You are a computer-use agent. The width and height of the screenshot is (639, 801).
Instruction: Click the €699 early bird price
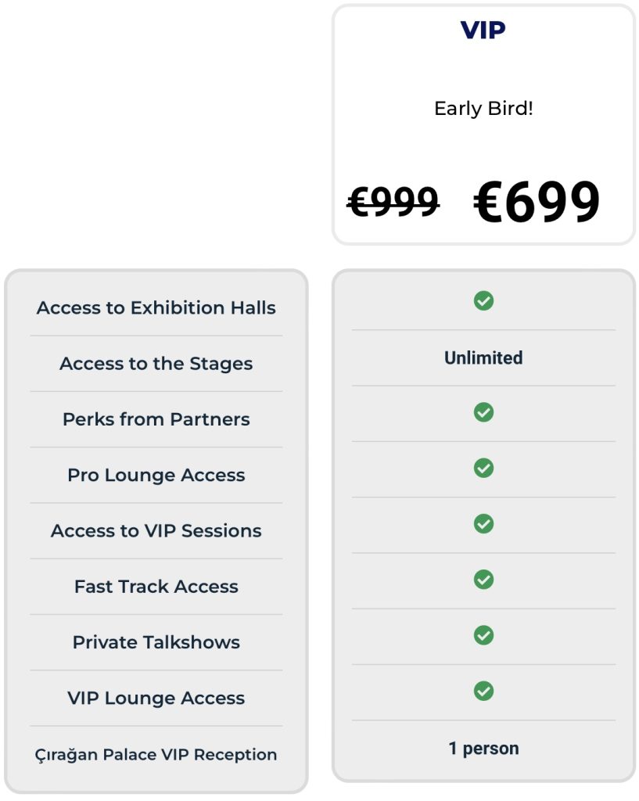tap(537, 202)
